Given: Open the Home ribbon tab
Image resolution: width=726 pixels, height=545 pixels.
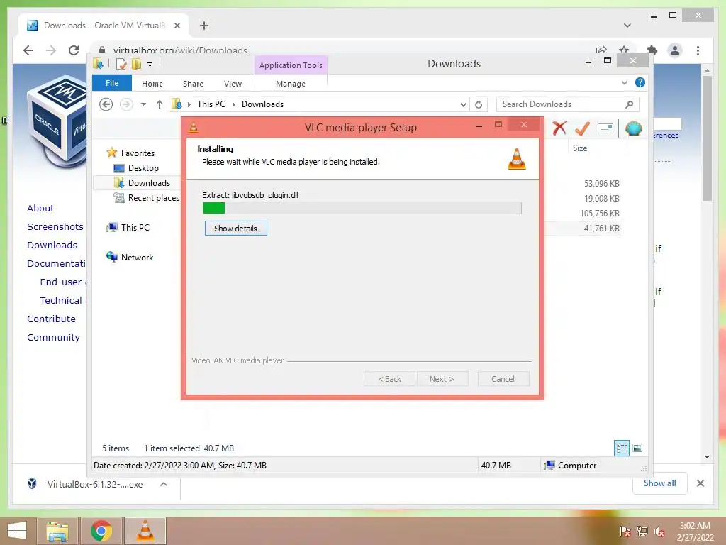Looking at the screenshot, I should click(152, 84).
